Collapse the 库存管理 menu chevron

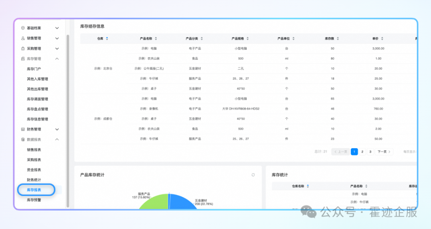pos(57,59)
